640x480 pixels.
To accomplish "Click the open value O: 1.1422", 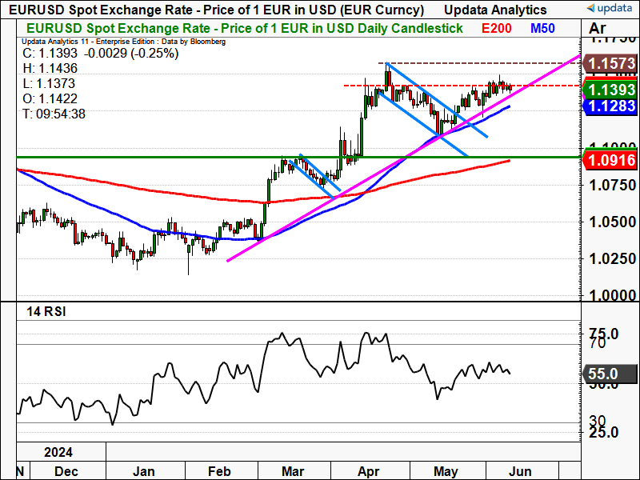I will (50, 98).
